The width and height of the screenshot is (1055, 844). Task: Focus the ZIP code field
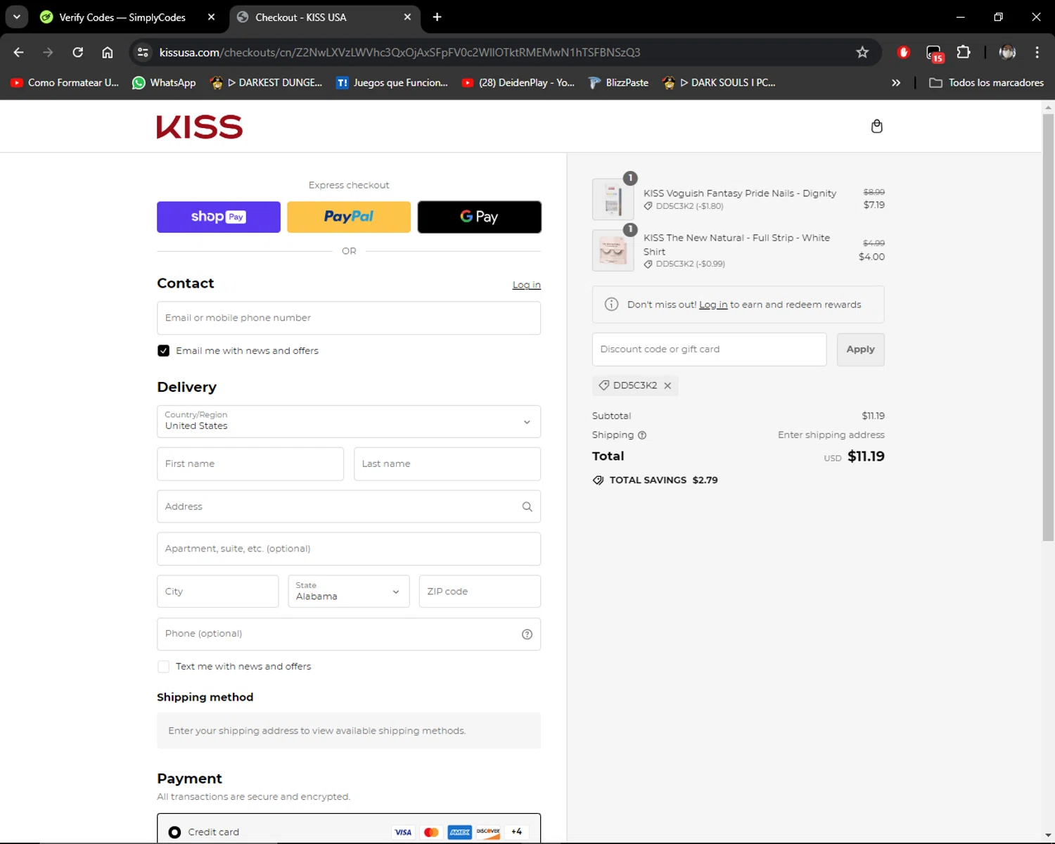[480, 592]
